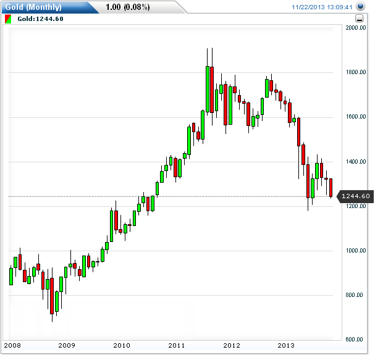Click the 2000.00 label on the price axis

tap(356, 28)
